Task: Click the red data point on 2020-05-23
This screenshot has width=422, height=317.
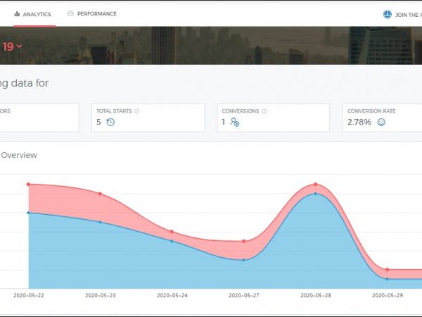Action: point(100,193)
